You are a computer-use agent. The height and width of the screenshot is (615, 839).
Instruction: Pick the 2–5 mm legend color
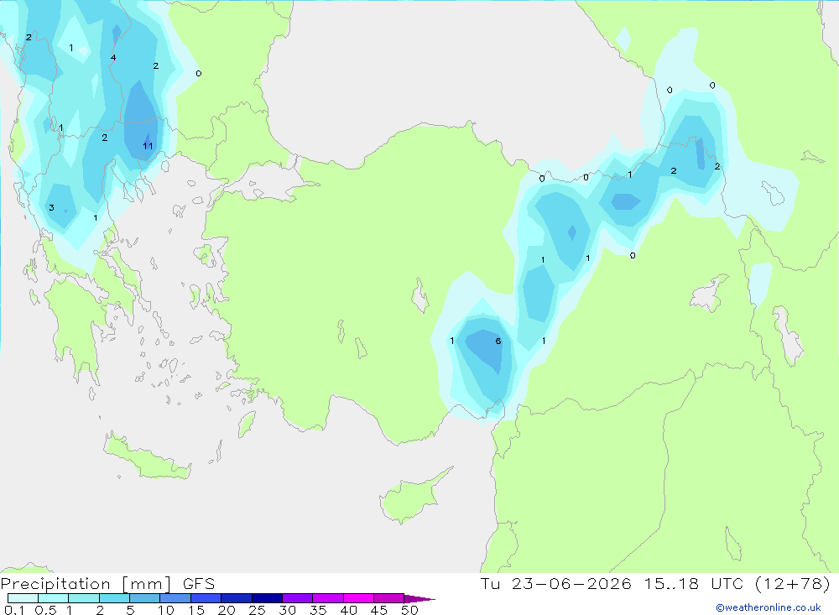point(114,598)
